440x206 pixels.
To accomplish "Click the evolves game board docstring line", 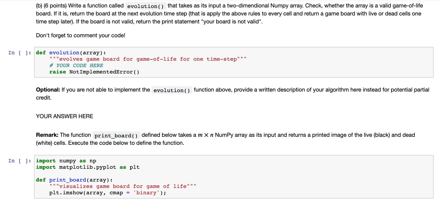I will pos(148,59).
